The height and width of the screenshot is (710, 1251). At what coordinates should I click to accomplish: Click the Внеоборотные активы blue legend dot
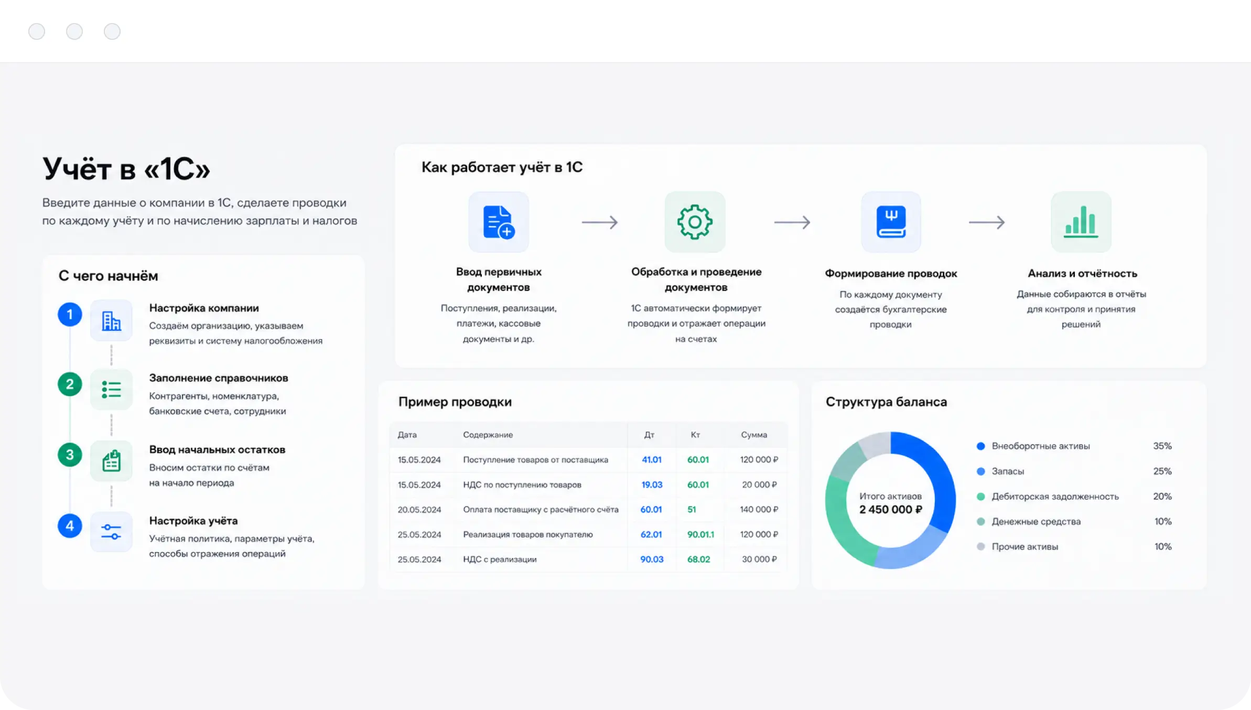pyautogui.click(x=981, y=446)
